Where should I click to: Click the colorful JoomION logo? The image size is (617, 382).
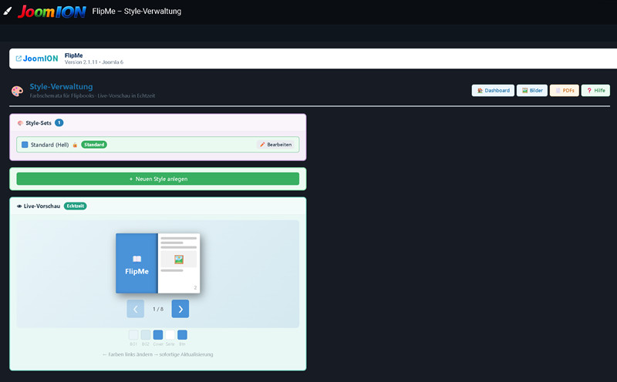pyautogui.click(x=52, y=12)
